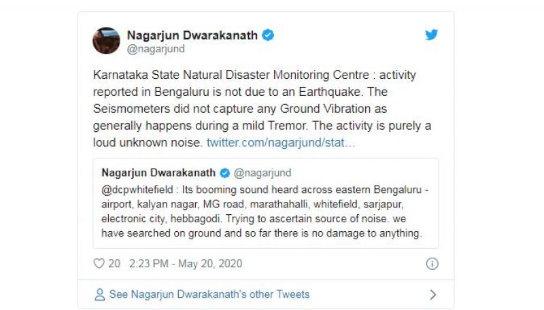The width and height of the screenshot is (544, 310).
Task: Click the like count of 20
Action: coord(114,264)
